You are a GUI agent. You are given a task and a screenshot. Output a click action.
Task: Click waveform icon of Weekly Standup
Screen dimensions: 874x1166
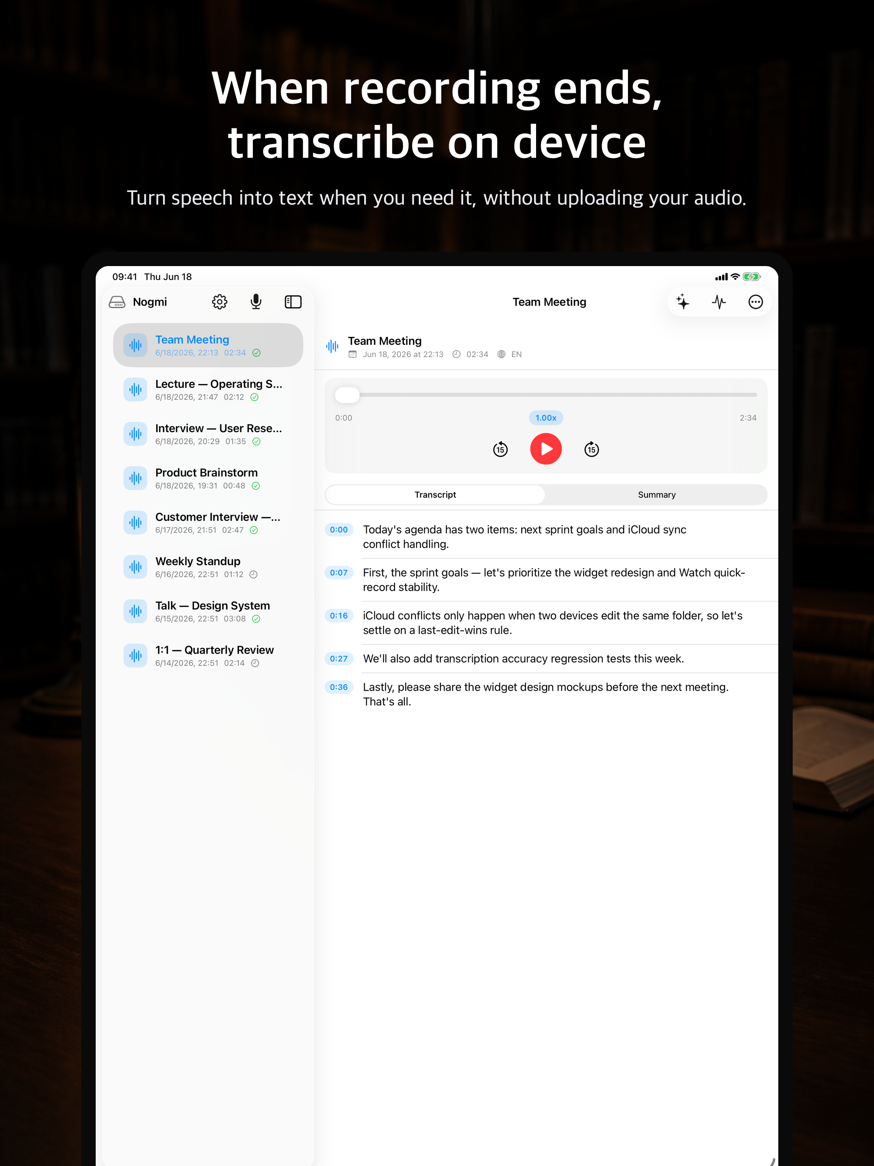pyautogui.click(x=136, y=566)
